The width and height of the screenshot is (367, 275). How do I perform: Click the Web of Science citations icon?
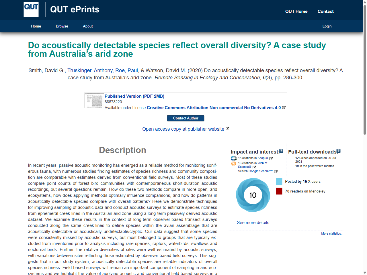(233, 164)
